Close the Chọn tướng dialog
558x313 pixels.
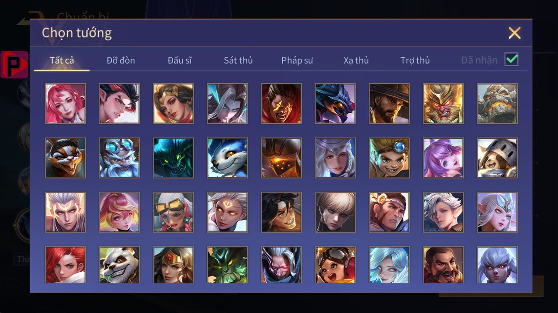(515, 33)
